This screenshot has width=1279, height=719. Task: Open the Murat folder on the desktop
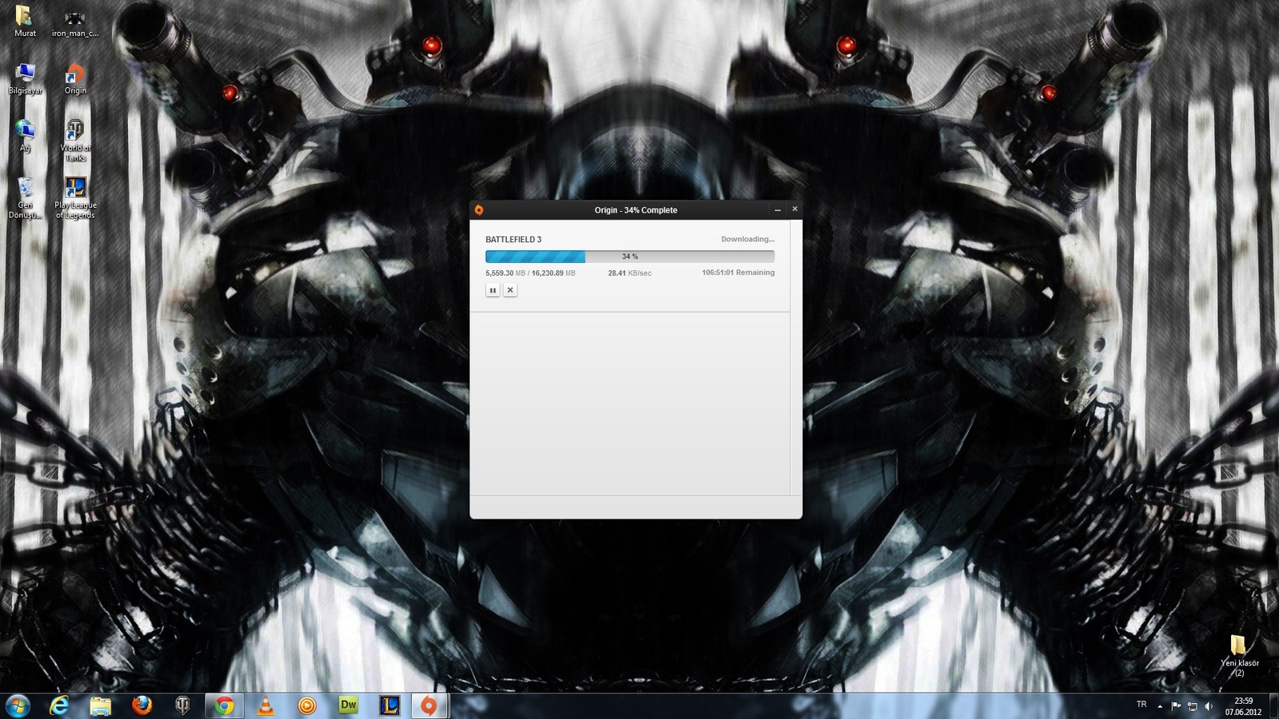(x=25, y=22)
